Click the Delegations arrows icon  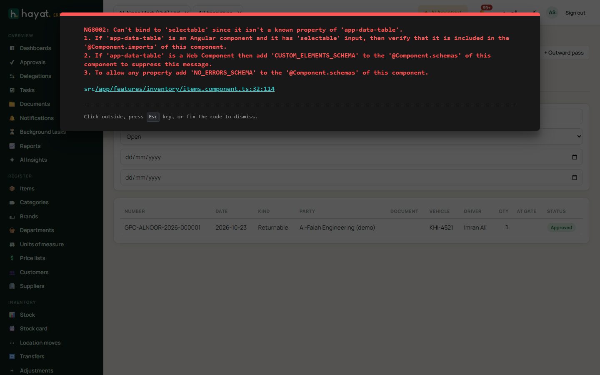(12, 76)
